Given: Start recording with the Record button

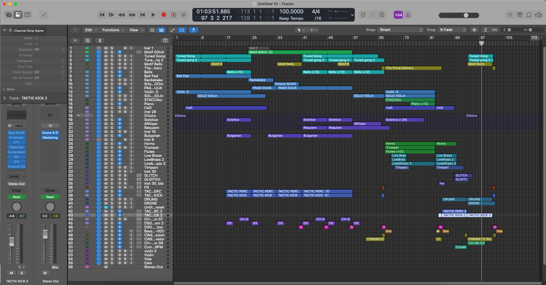Looking at the screenshot, I should click(x=164, y=15).
